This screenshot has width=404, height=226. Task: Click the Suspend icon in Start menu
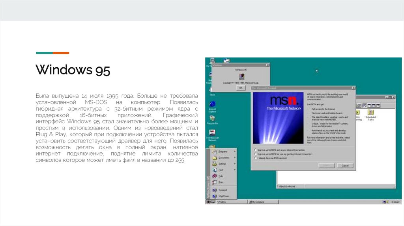pyautogui.click(x=214, y=190)
